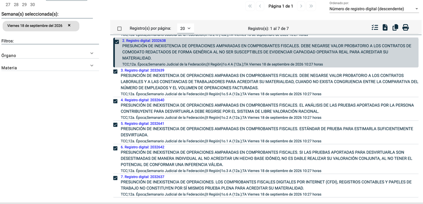Open link '4. Registro digital: 2032640'
Screen dimensions: 423x204
[x=142, y=100]
